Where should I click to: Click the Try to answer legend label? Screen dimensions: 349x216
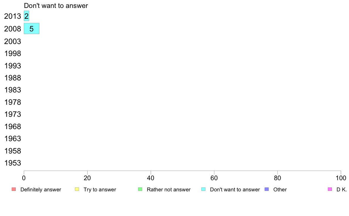(100, 190)
